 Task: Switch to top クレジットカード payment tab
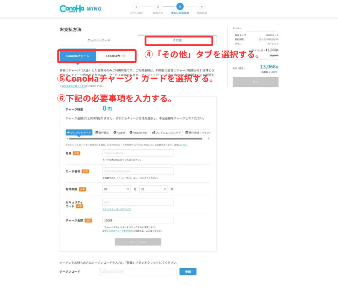tap(99, 40)
